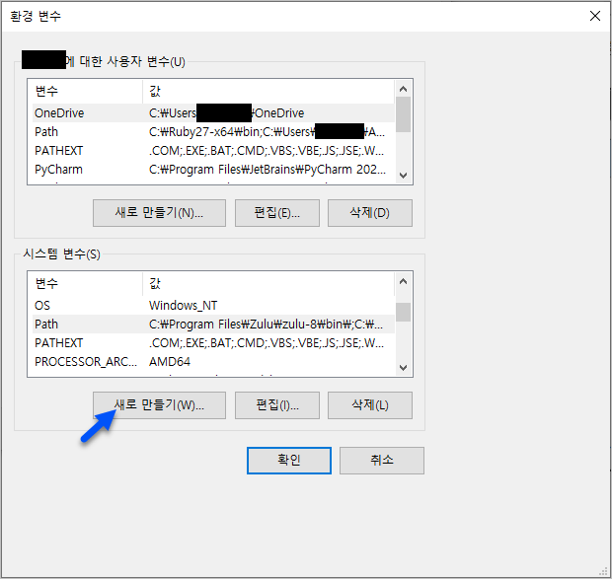Click the user variables 편집(E)... button
The image size is (612, 579).
[277, 213]
